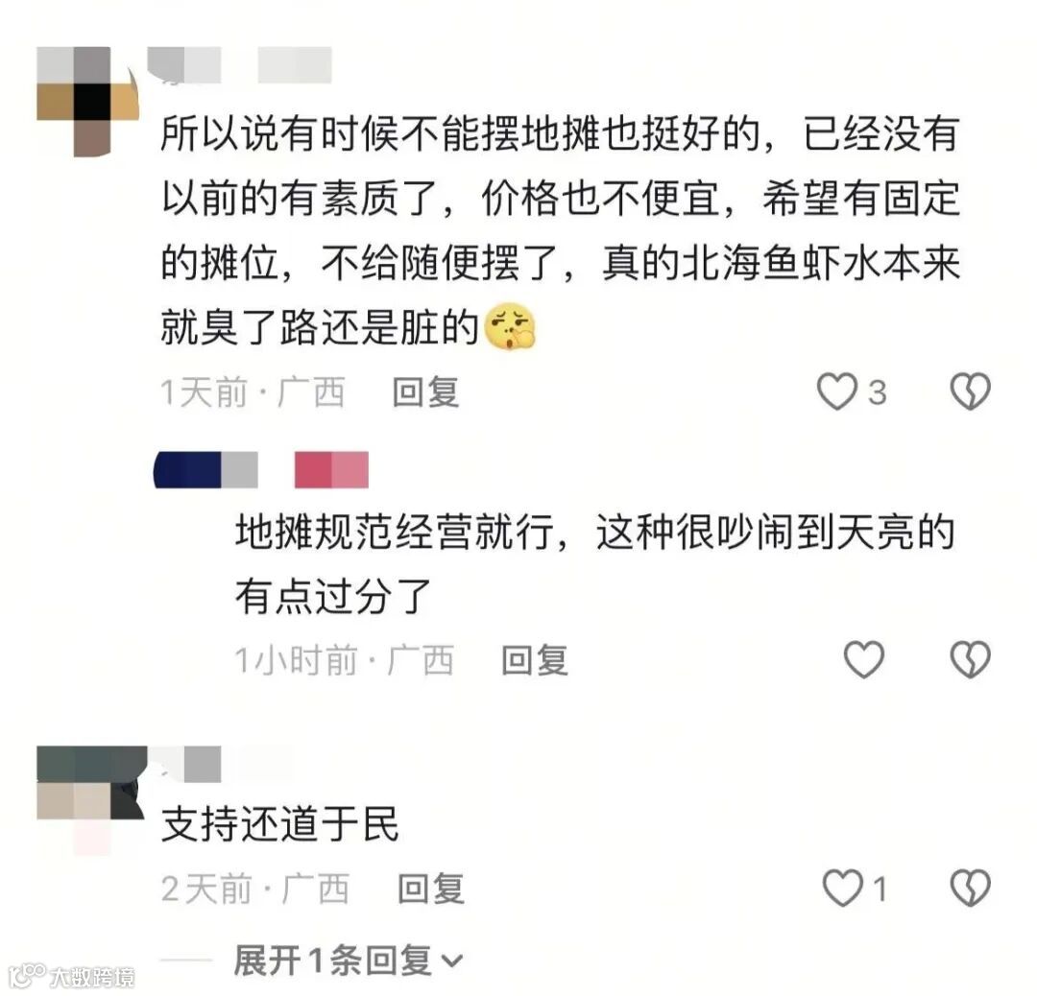1037x996 pixels.
Task: Like the reply about 地摊规范经营
Action: 864,659
